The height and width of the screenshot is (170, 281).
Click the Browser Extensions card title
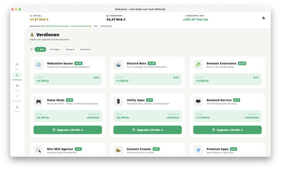222,63
